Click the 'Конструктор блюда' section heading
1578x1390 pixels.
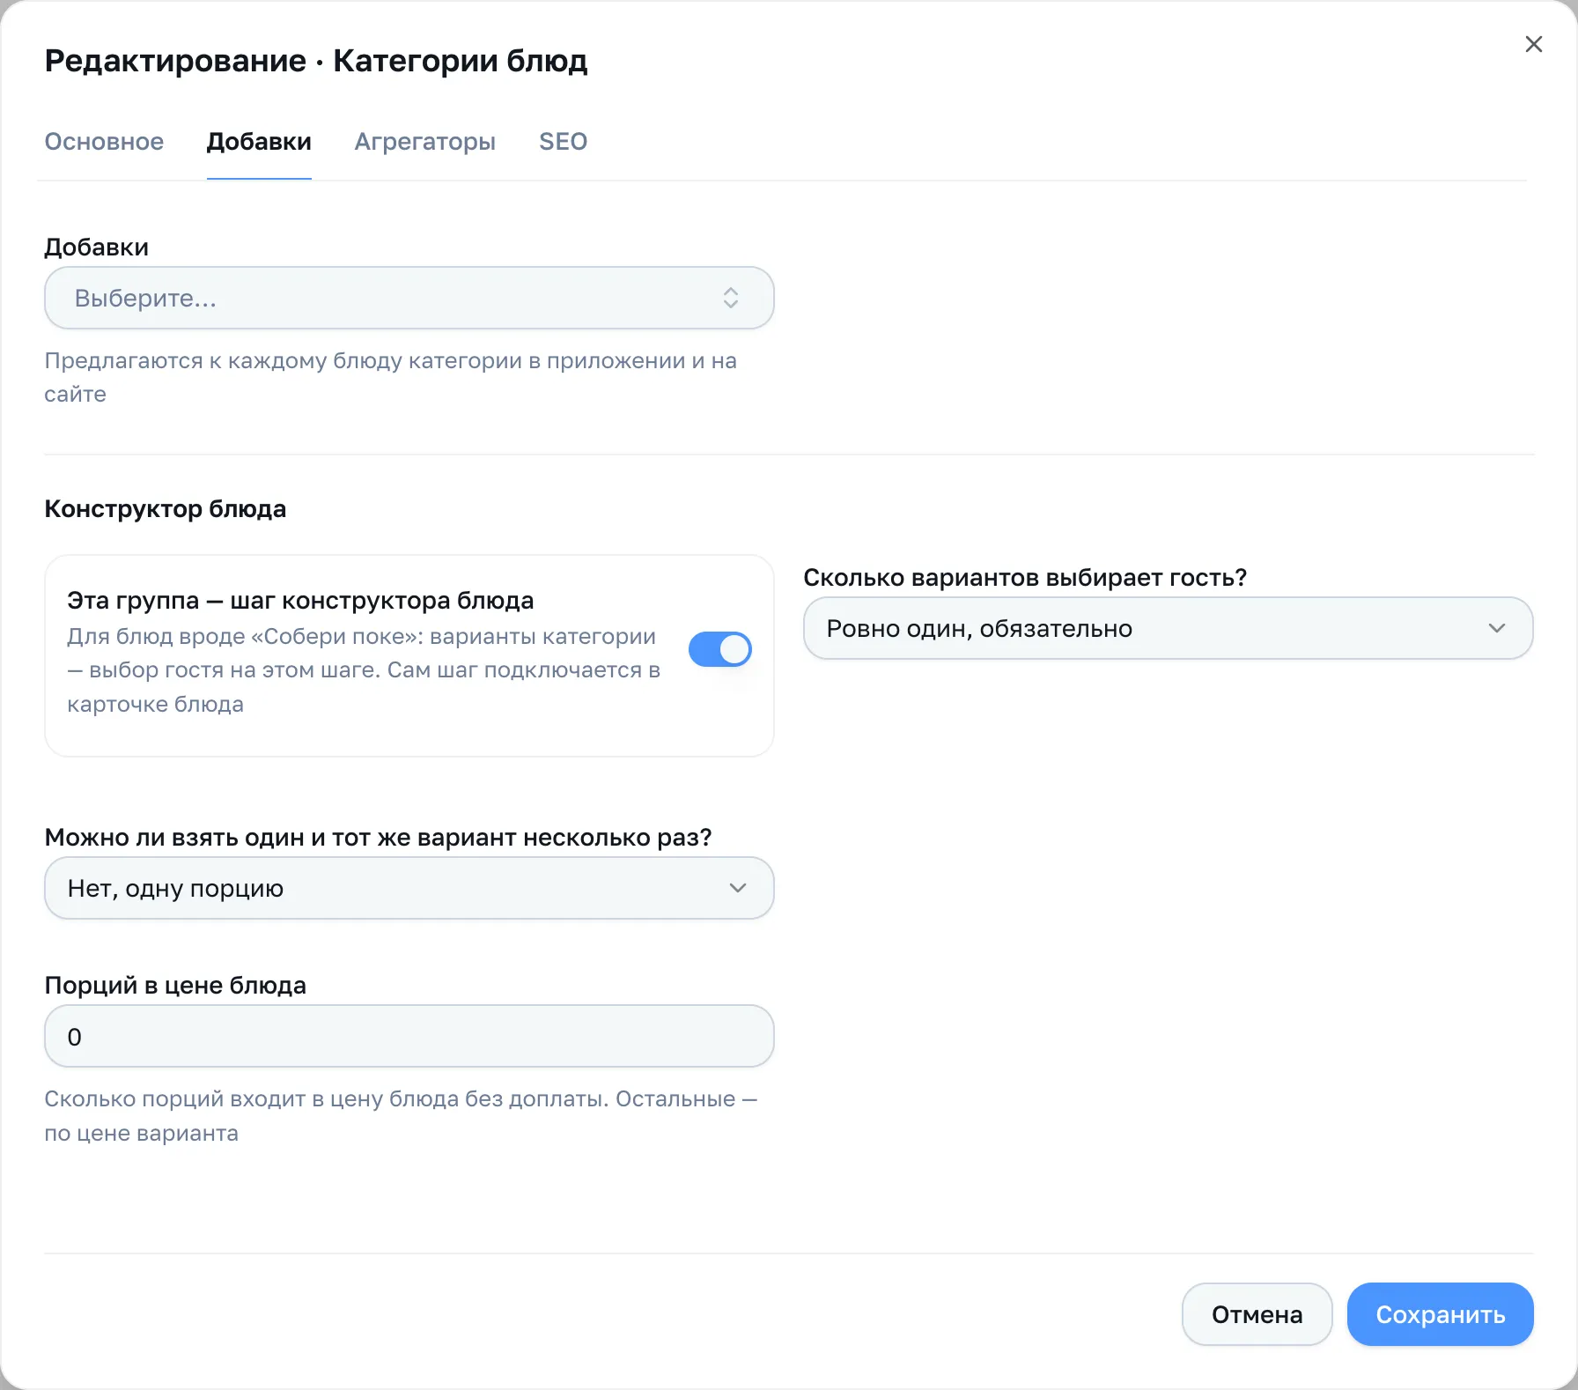(x=166, y=509)
